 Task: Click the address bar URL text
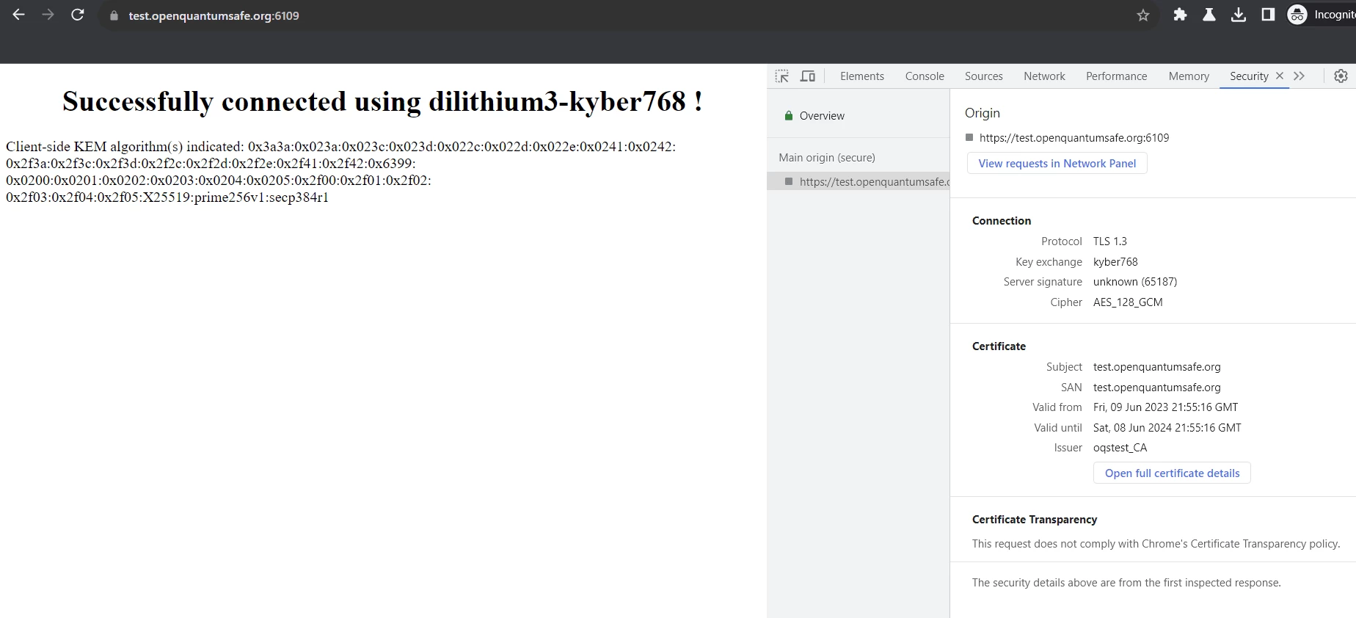coord(214,15)
